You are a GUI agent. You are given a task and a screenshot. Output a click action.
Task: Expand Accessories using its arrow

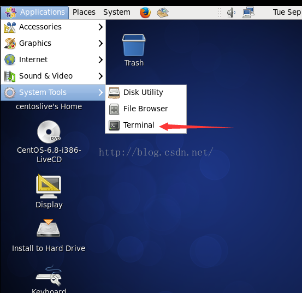click(100, 27)
